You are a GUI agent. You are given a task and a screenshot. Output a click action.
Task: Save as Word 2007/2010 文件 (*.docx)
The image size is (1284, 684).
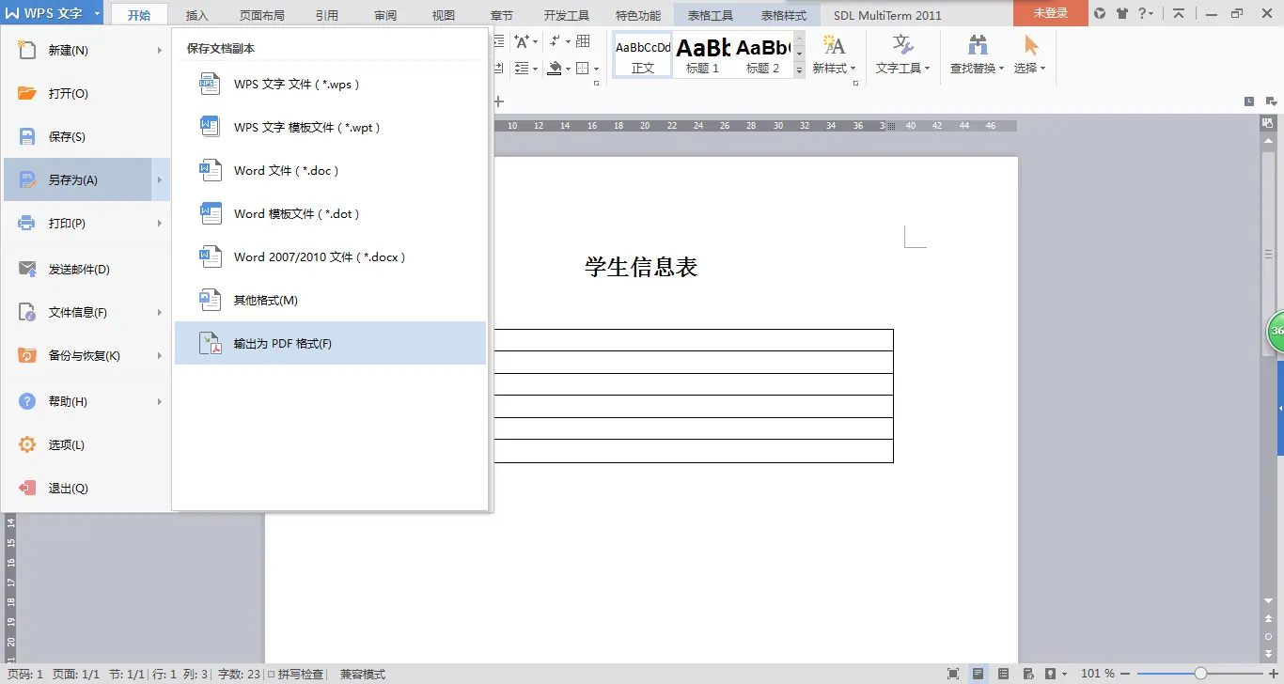tap(330, 257)
